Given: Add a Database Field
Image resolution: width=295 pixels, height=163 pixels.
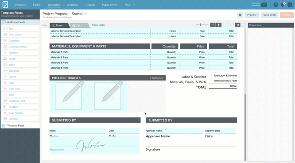Looking at the screenshot, I should pos(20,101).
